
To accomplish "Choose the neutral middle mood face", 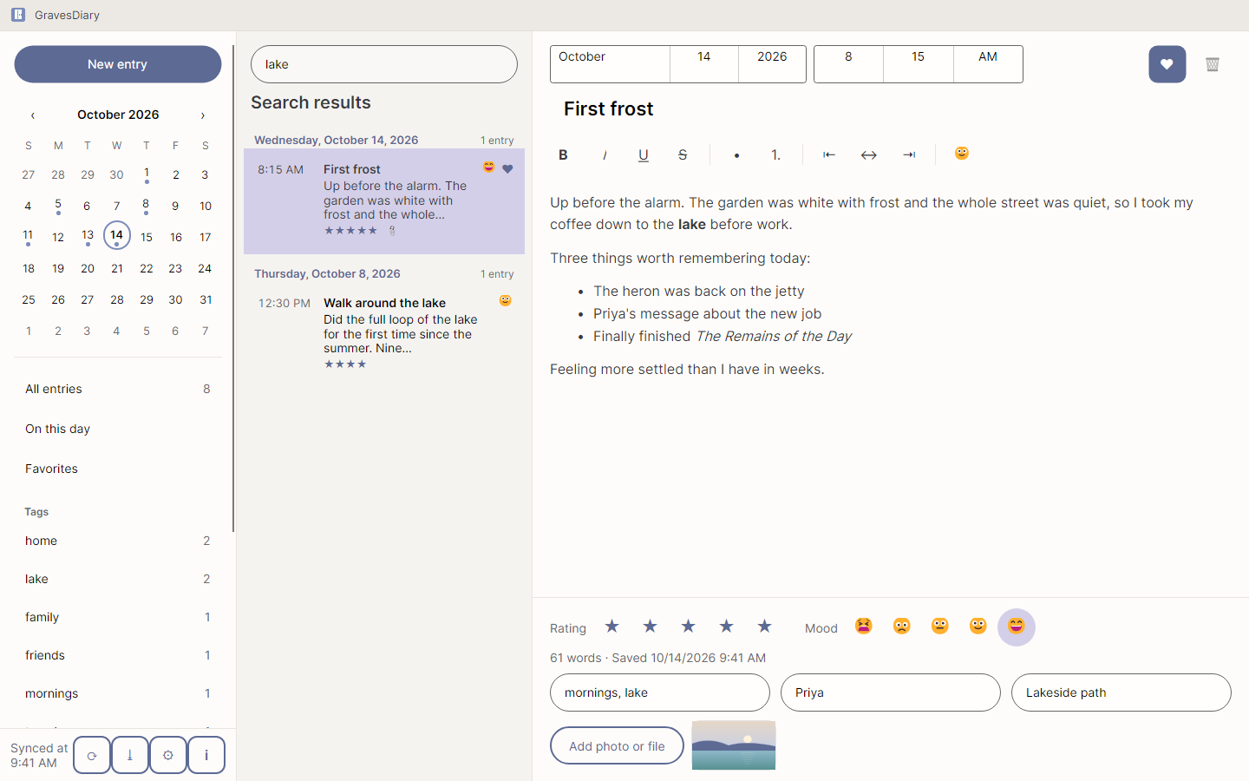I will [940, 627].
